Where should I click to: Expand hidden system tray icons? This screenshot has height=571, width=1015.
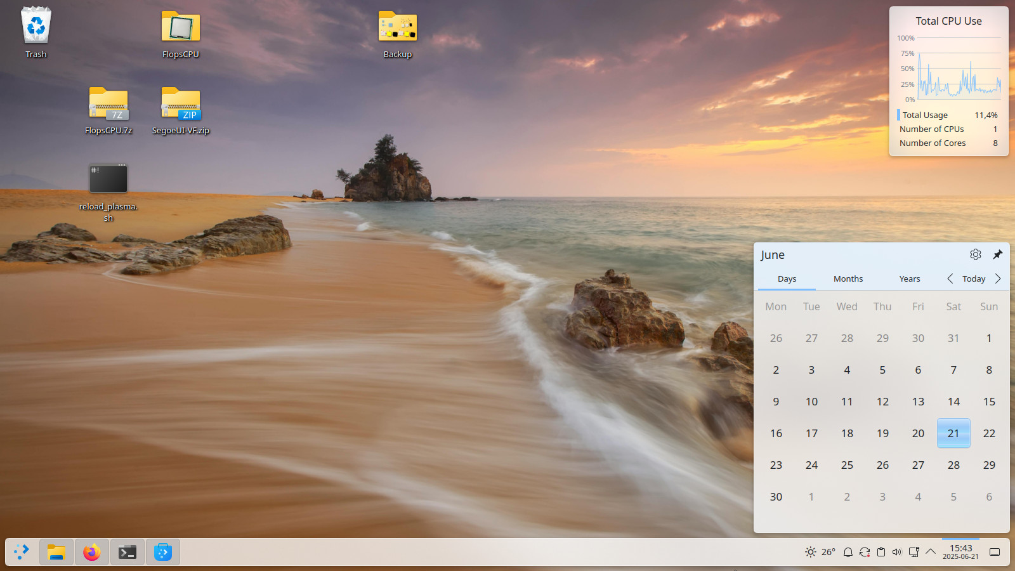click(x=931, y=552)
